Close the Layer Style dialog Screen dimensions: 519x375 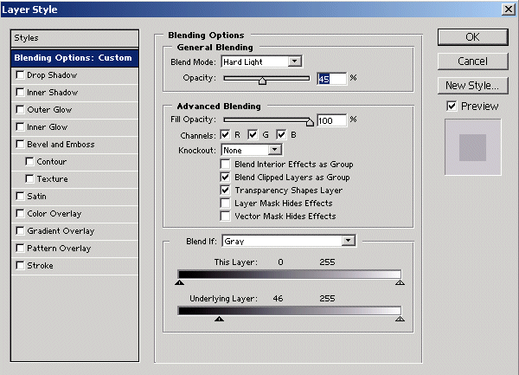point(508,10)
